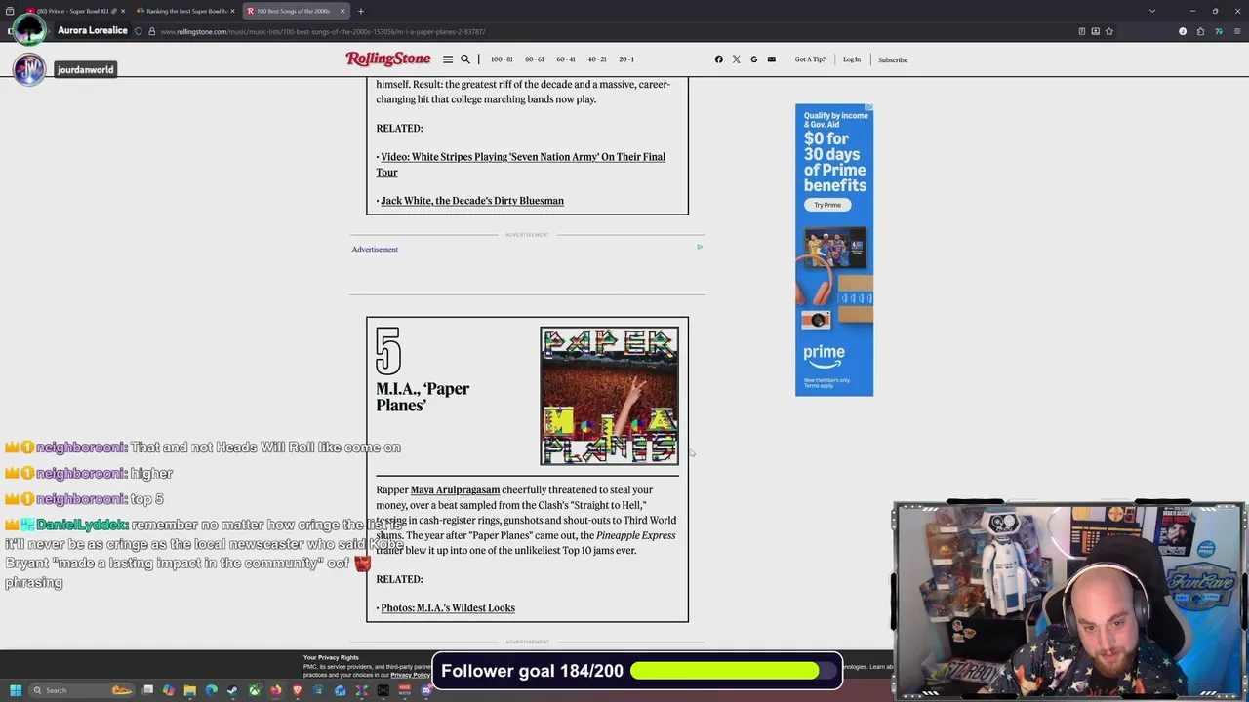This screenshot has height=702, width=1249.
Task: Open Jack White, the Decade's Dirty Bluesman link
Action: pyautogui.click(x=472, y=201)
